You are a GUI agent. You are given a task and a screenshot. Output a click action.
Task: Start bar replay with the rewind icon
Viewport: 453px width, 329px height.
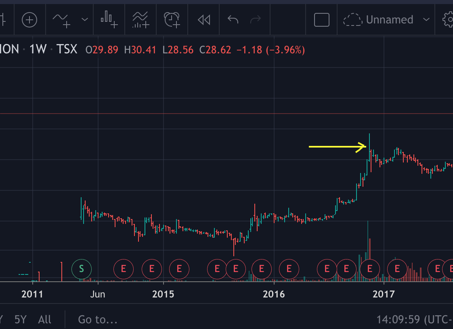tap(204, 20)
